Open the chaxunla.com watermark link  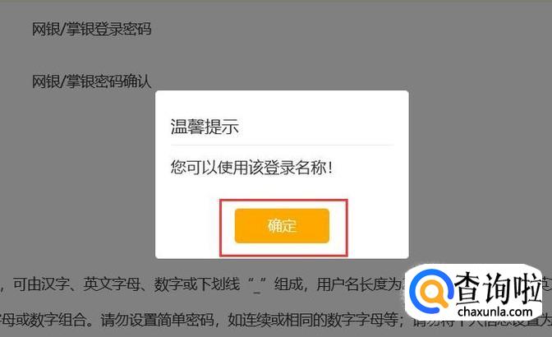tap(495, 312)
